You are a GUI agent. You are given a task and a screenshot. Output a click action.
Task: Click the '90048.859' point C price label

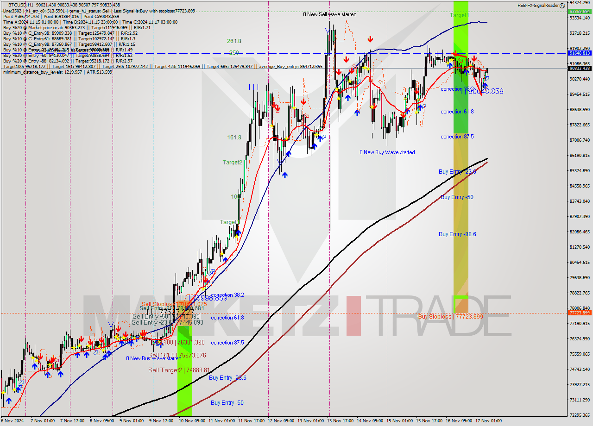point(485,92)
